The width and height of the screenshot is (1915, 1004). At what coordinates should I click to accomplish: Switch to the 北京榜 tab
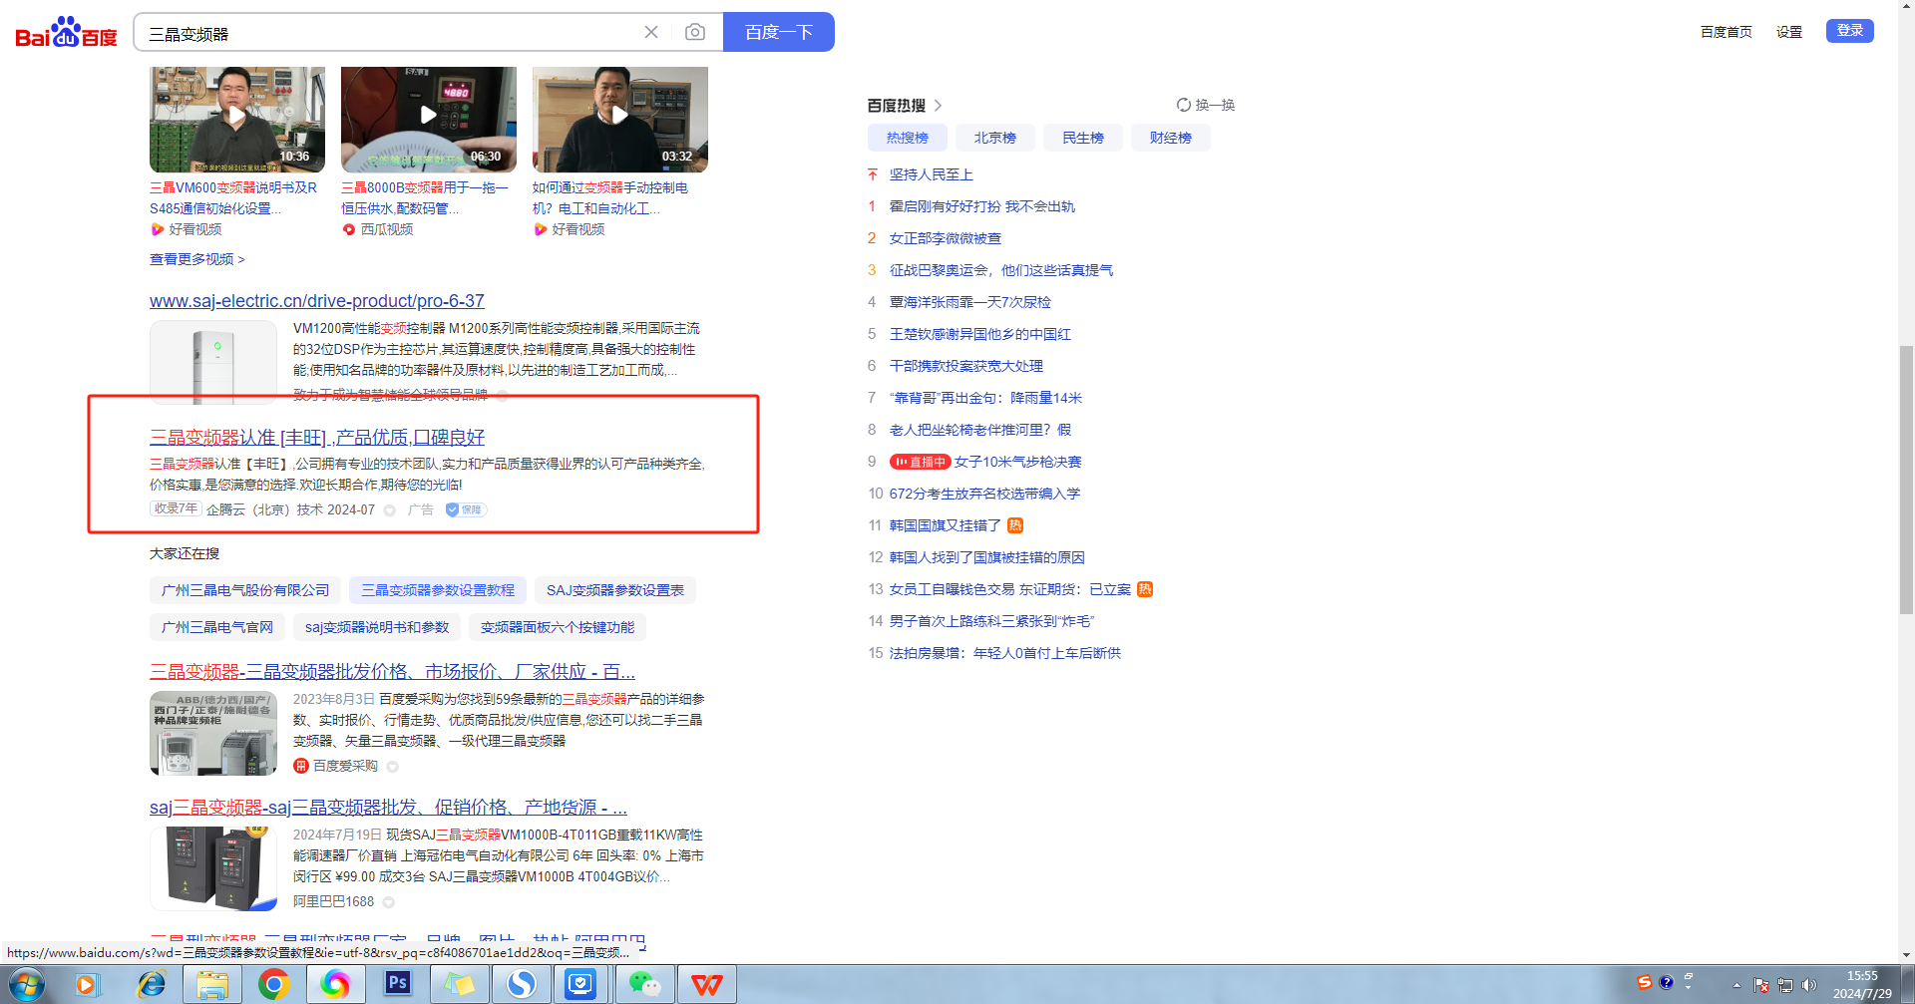994,138
